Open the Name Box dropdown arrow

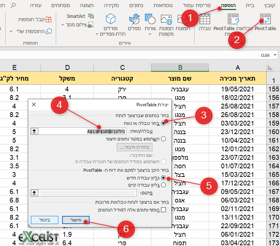(275, 55)
